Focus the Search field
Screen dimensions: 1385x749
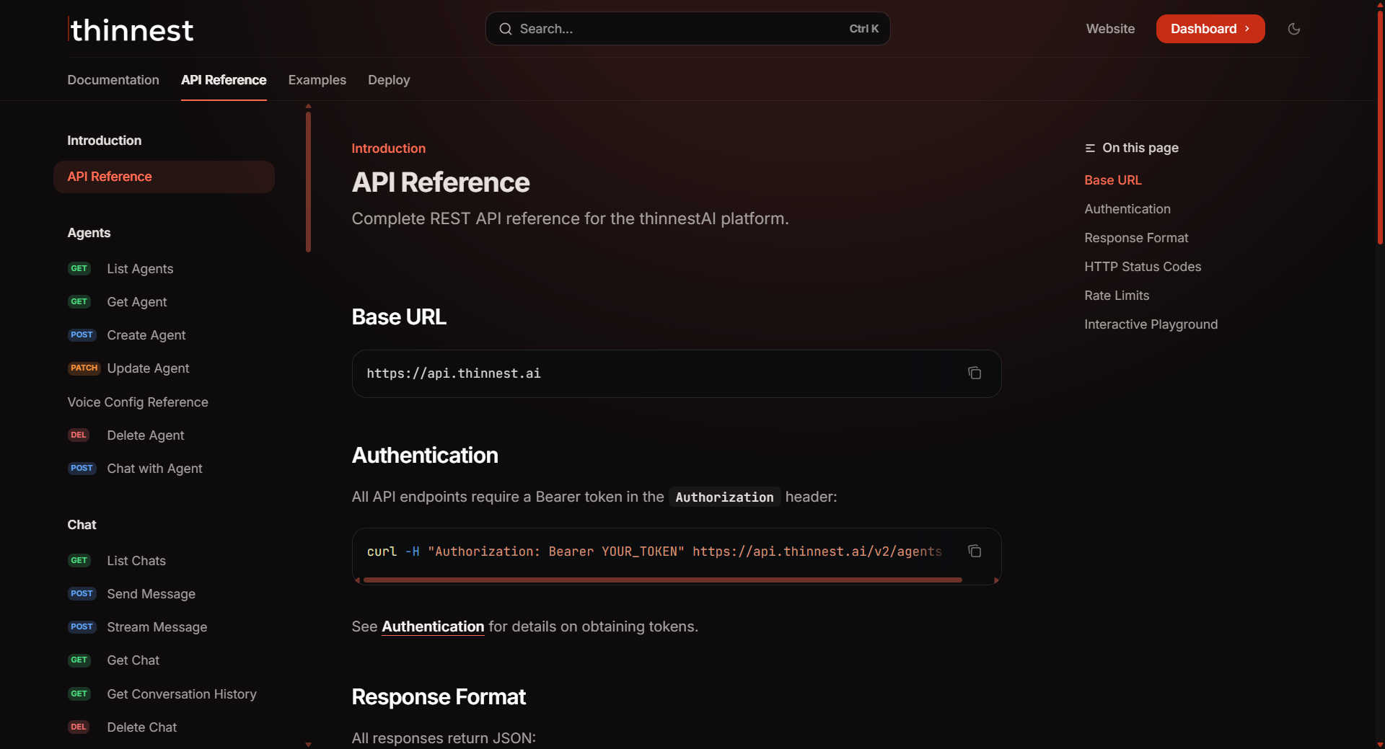[687, 29]
